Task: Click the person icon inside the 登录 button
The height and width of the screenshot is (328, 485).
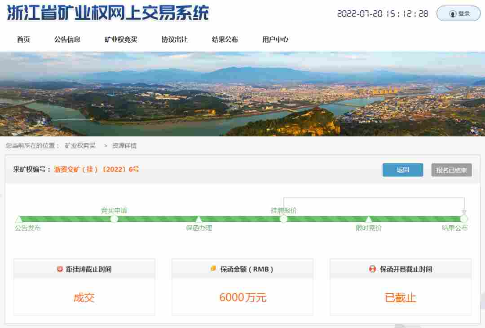Action: coord(452,13)
